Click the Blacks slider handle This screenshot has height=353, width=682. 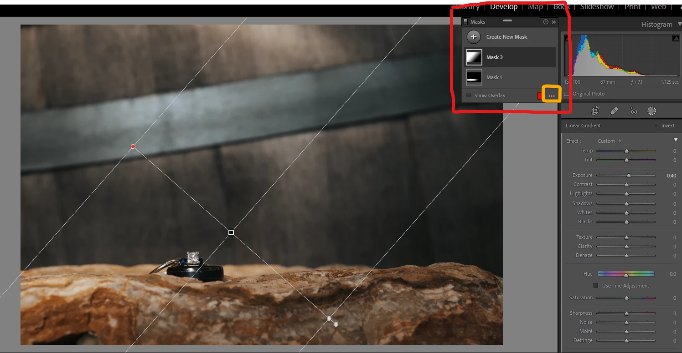(x=626, y=222)
